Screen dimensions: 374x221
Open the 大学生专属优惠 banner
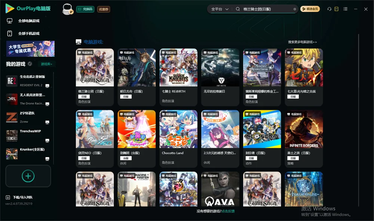pos(30,49)
